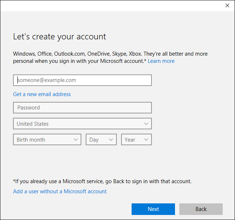Click Add a user without a Microsoft account
Screen dimensions: 235x220
pos(60,191)
